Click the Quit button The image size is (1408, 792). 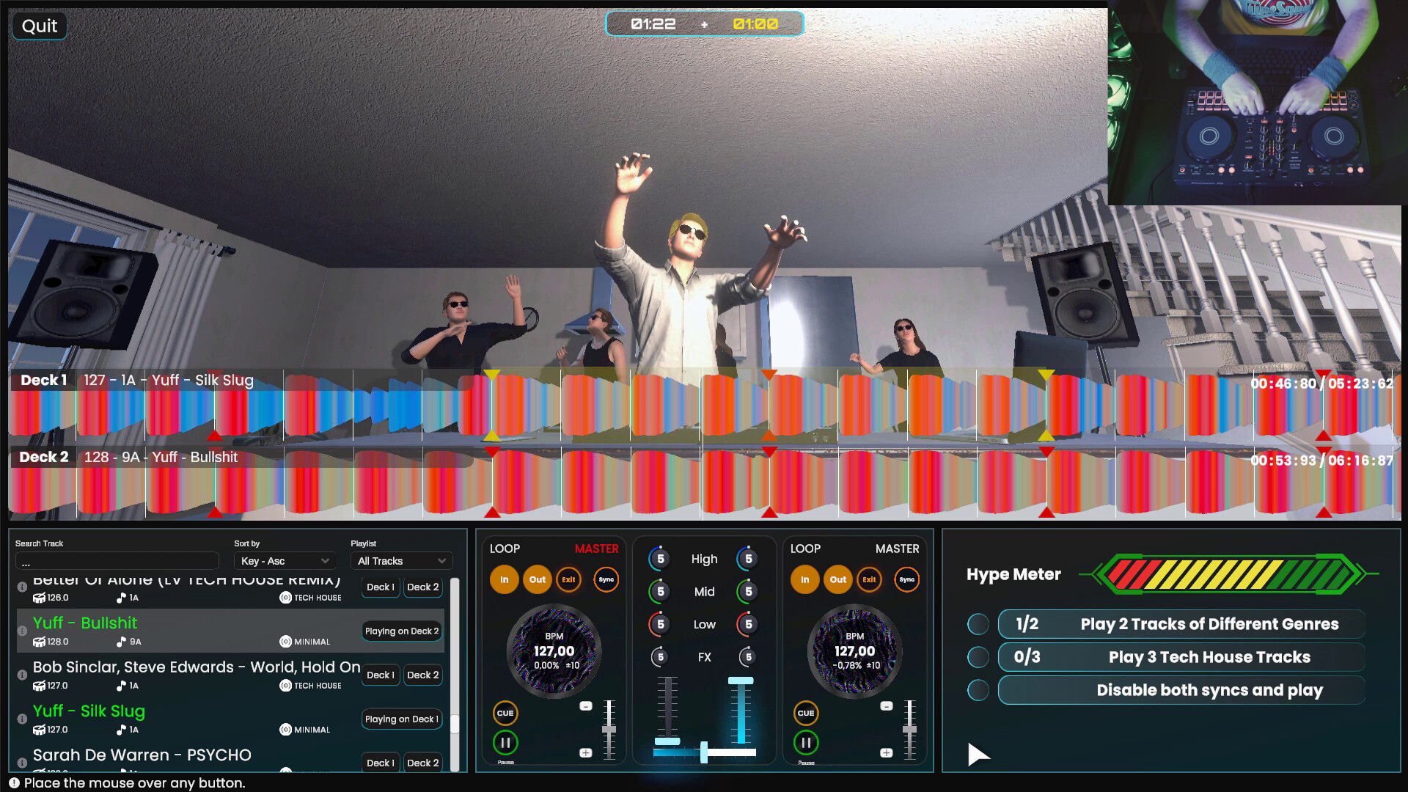click(x=39, y=26)
